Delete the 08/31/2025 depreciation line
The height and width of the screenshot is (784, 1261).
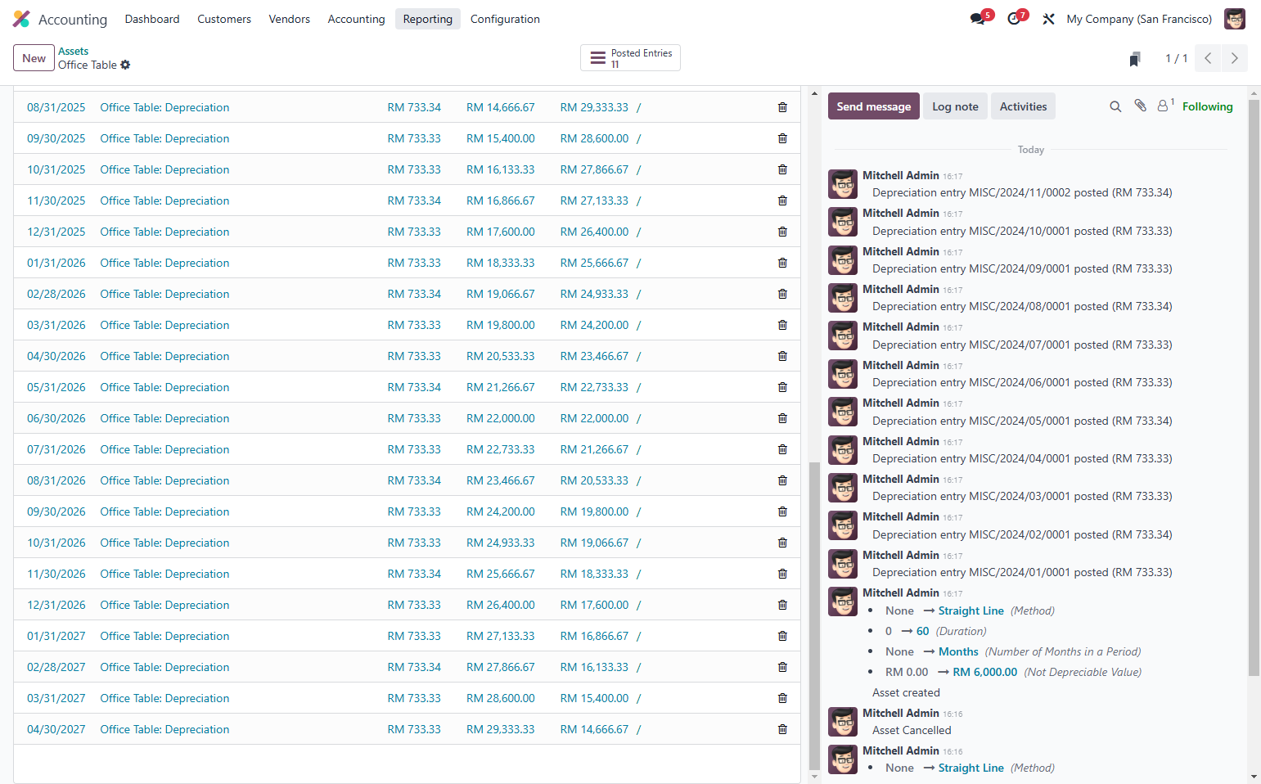[782, 107]
